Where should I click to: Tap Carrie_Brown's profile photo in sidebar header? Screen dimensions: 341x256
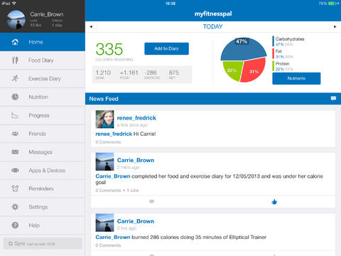[16, 20]
